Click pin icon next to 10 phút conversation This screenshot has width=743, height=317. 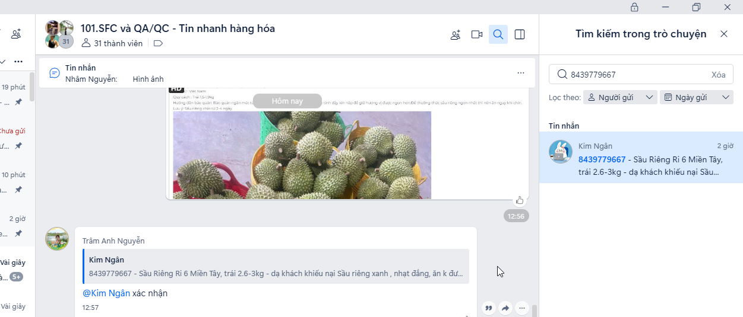(18, 190)
